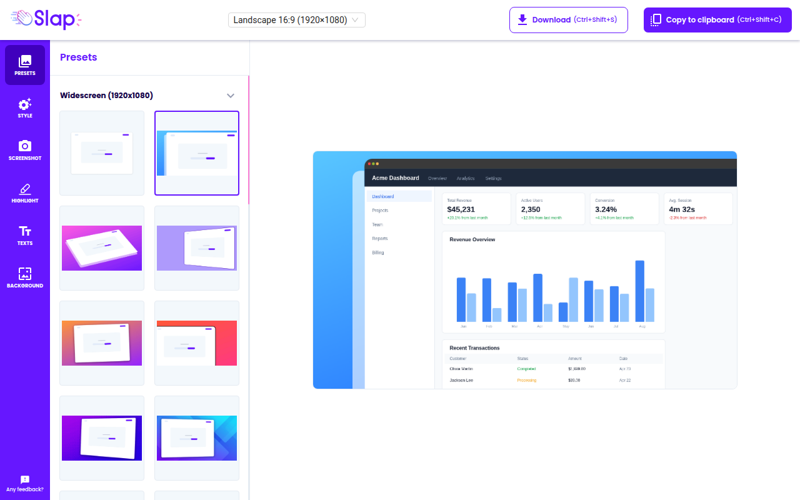The width and height of the screenshot is (800, 500).
Task: Click the presets panel scrollbar
Action: 249,141
